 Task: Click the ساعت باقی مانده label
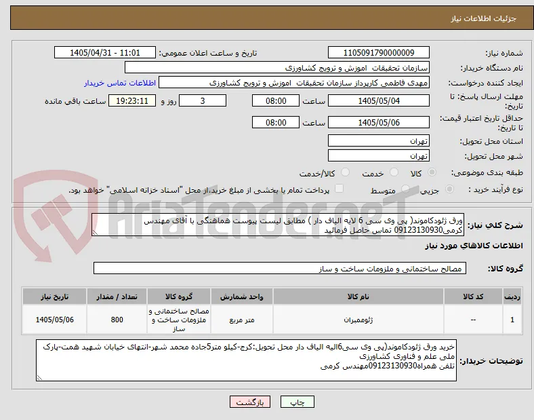pyautogui.click(x=75, y=101)
